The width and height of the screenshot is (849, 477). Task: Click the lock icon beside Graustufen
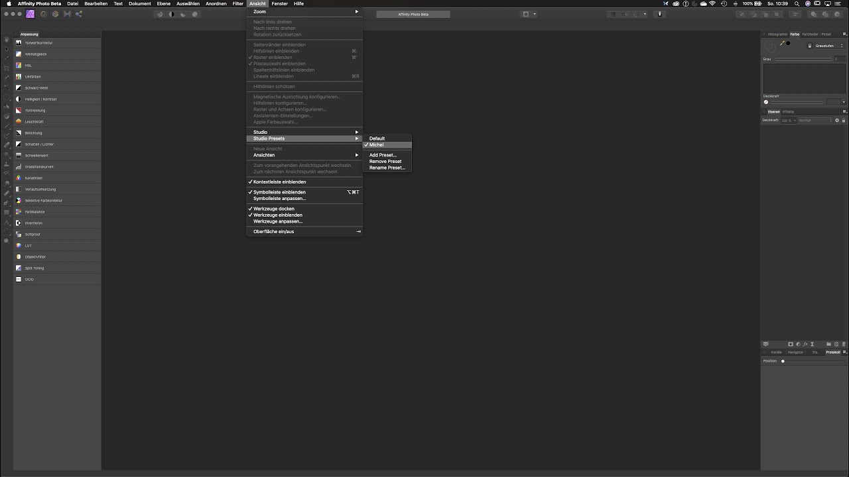coord(810,46)
